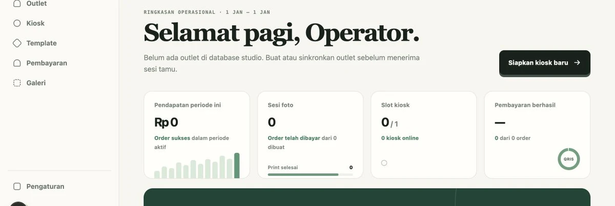The image size is (615, 206).
Task: Click the Pembayaran sidebar icon
Action: tap(17, 63)
